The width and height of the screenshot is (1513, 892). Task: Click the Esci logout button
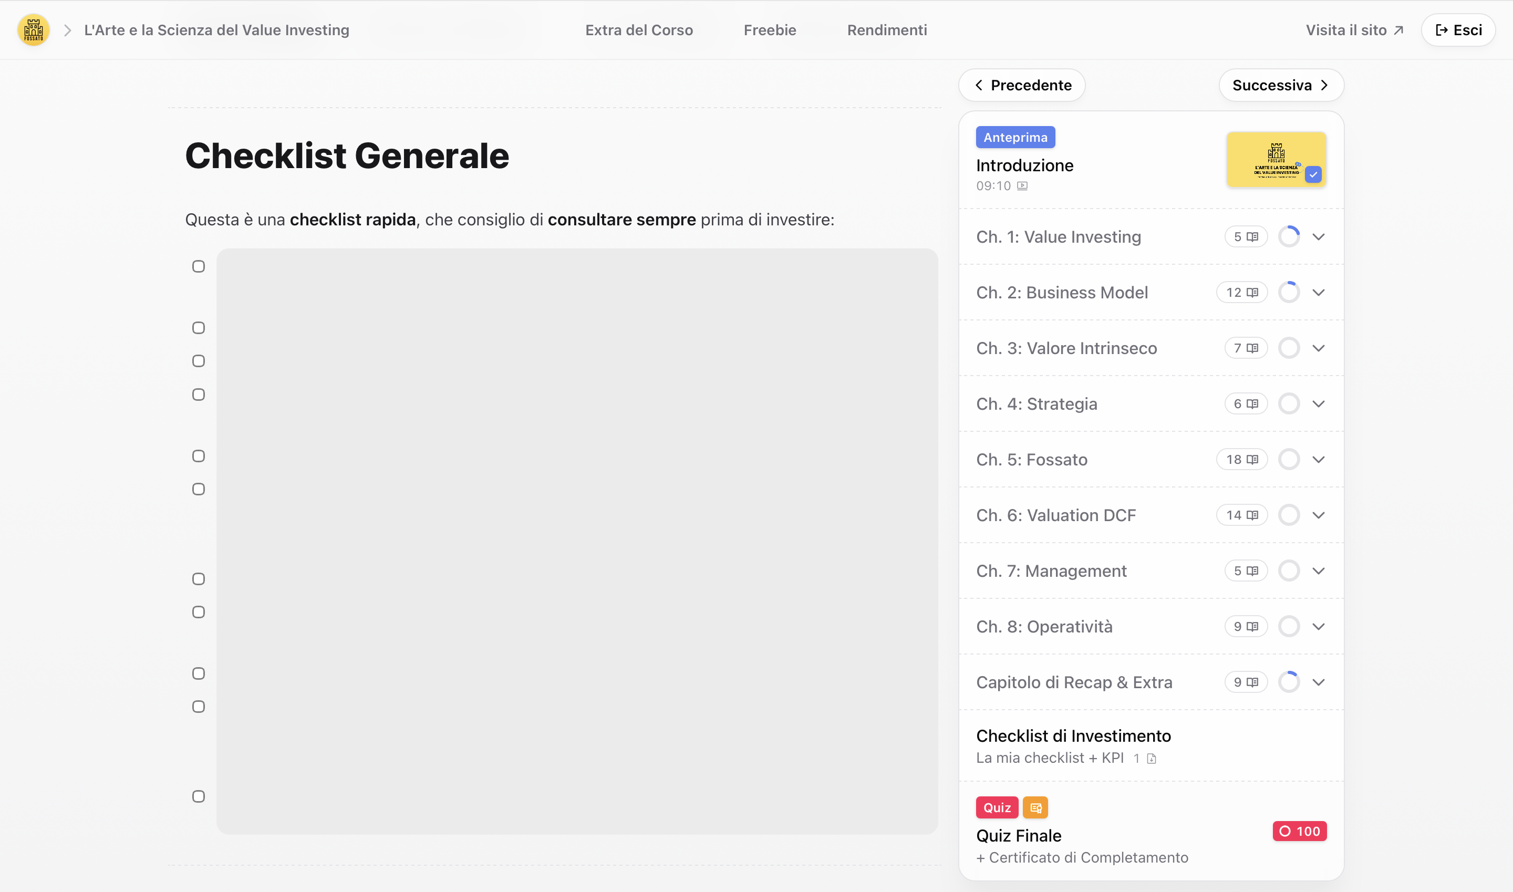click(x=1458, y=30)
